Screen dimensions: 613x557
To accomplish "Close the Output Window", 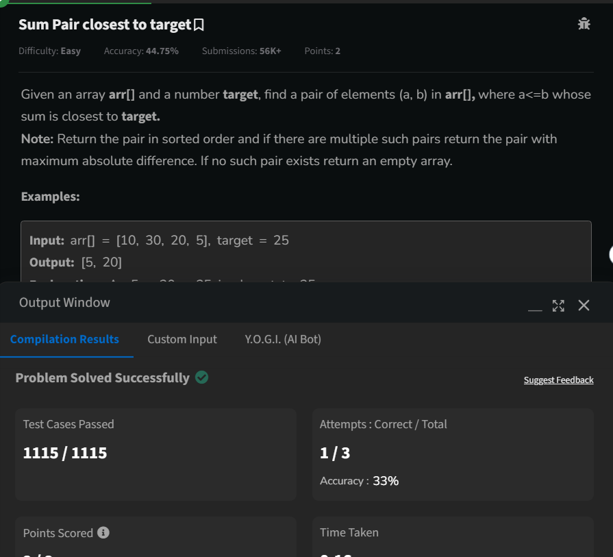I will (x=583, y=306).
